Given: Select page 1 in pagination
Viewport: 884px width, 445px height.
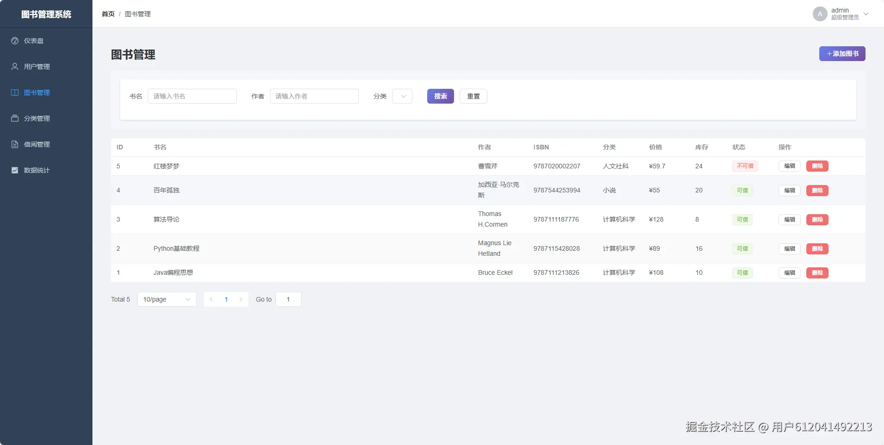Looking at the screenshot, I should click(x=226, y=299).
